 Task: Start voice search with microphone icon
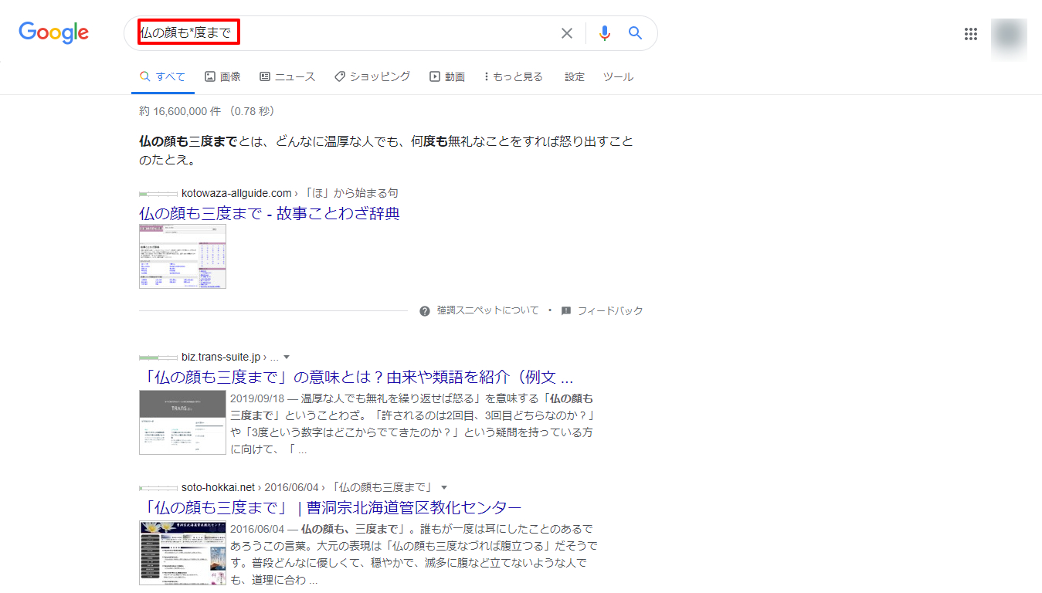(605, 33)
